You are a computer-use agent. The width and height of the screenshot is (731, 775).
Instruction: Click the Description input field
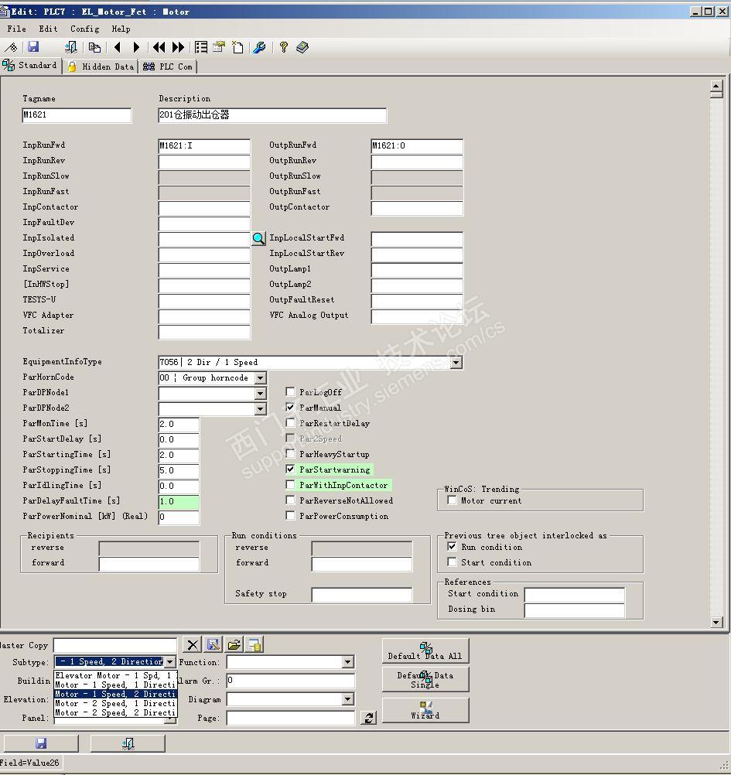click(272, 115)
